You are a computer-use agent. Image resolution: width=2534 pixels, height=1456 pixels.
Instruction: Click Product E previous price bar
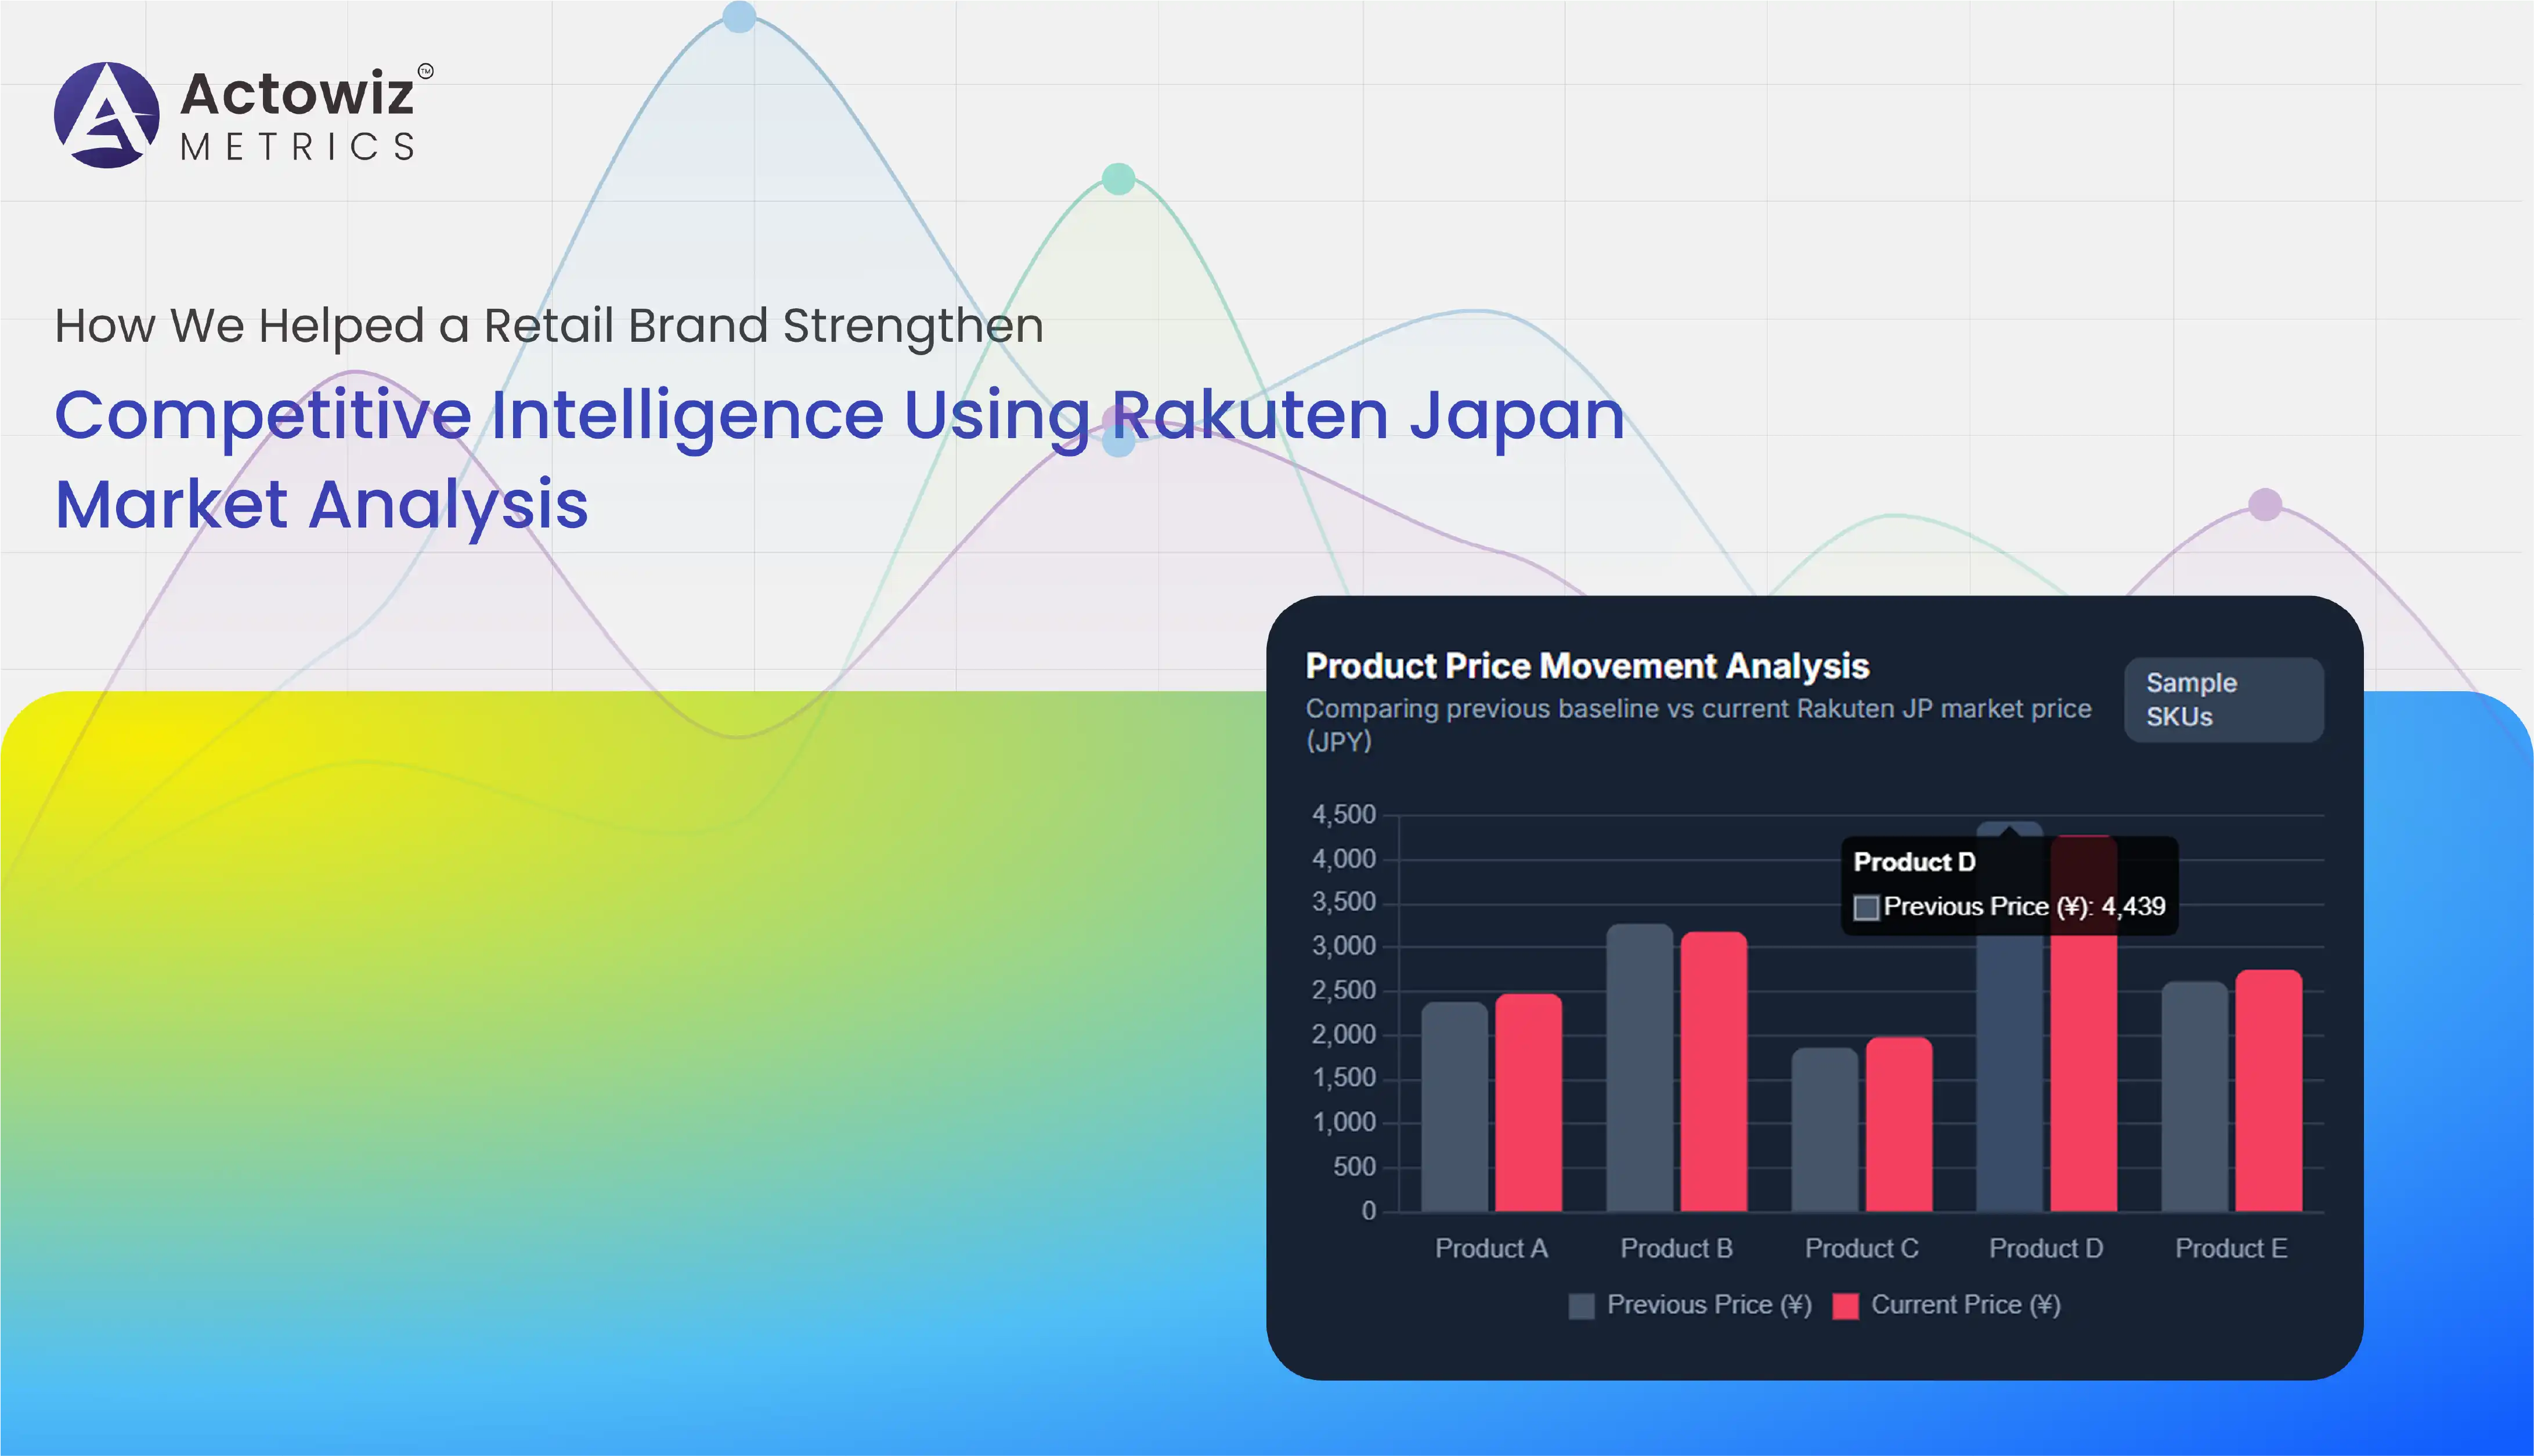tap(2194, 1097)
